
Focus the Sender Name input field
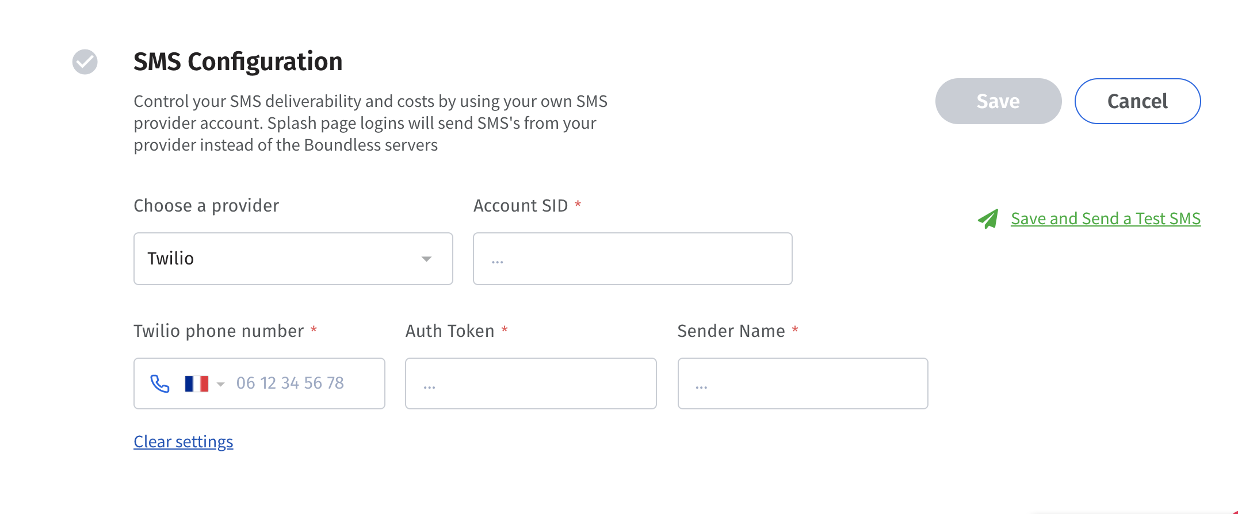click(803, 383)
